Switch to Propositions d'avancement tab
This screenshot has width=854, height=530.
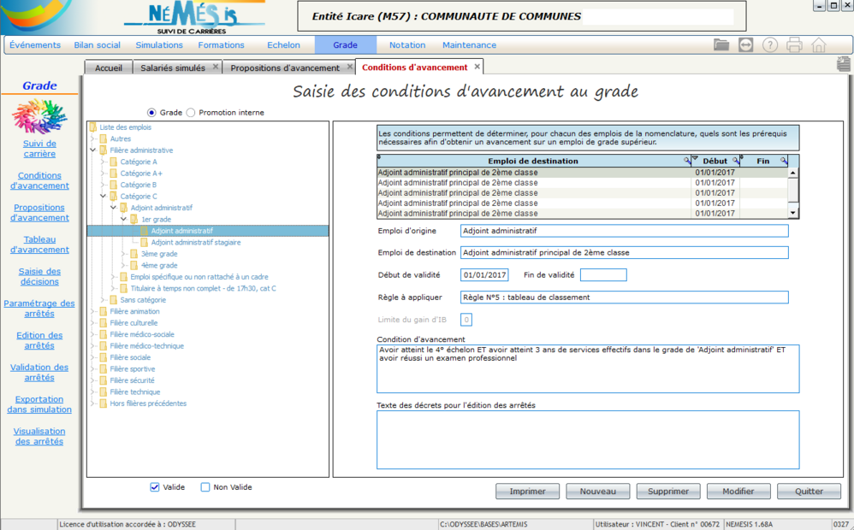285,68
